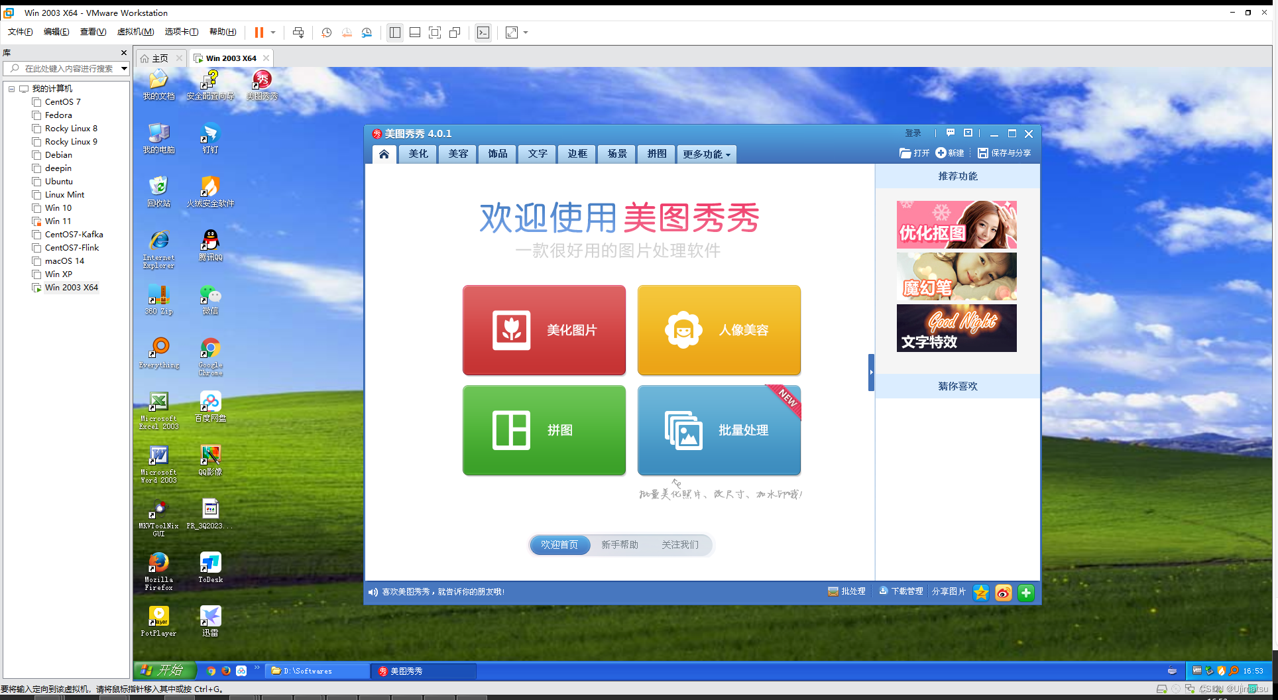1278x700 pixels.
Task: Open the D:\Softwares taskbar item
Action: 317,671
